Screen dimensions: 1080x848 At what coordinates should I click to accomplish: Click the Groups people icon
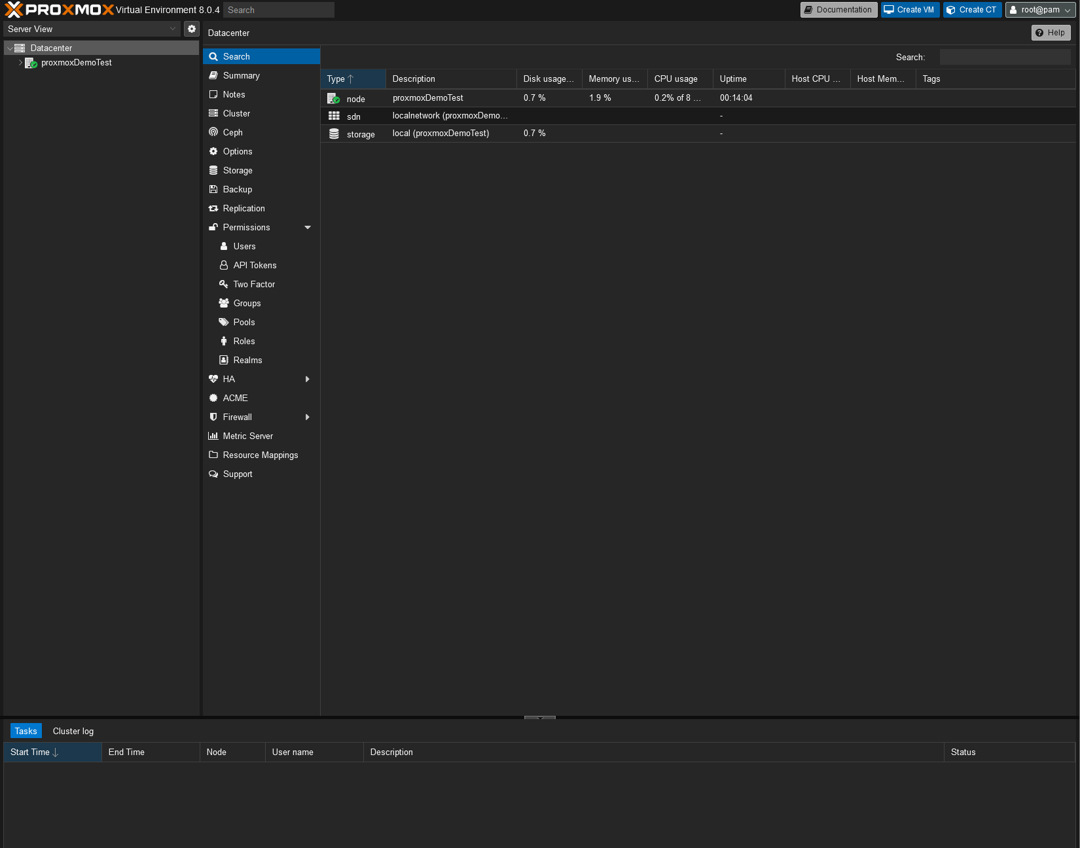tap(224, 303)
